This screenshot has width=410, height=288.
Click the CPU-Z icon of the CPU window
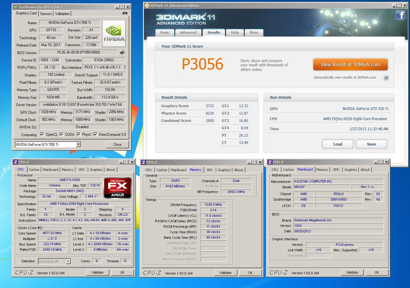pos(16,162)
